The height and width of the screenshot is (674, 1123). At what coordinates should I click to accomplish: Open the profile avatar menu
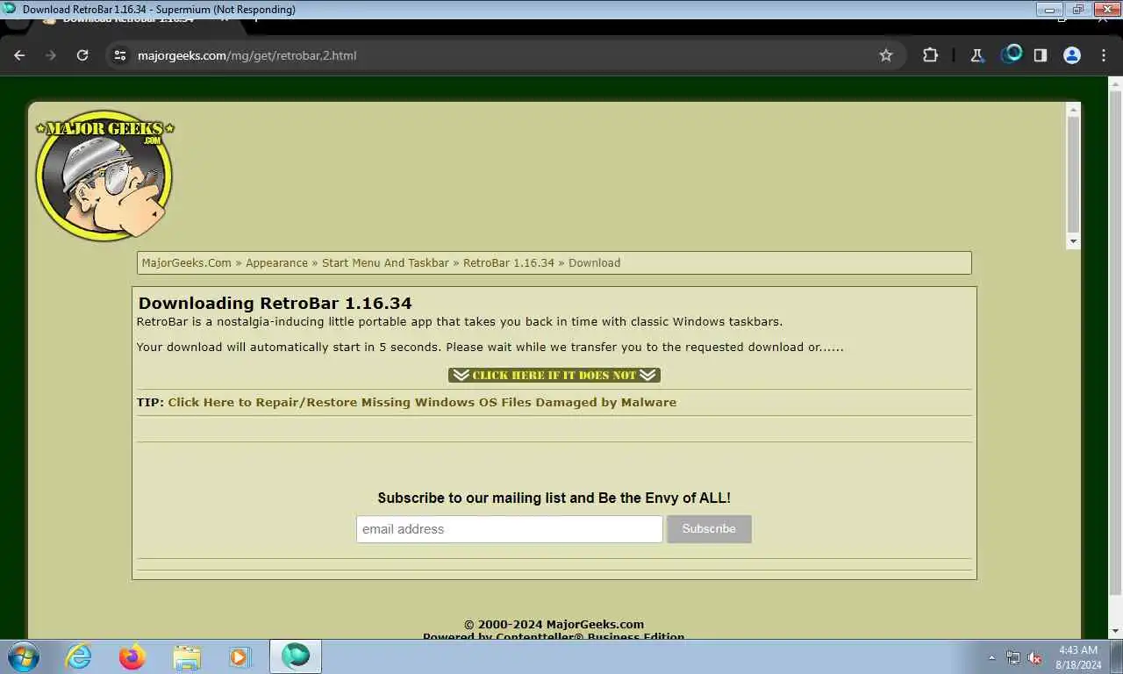coord(1071,55)
